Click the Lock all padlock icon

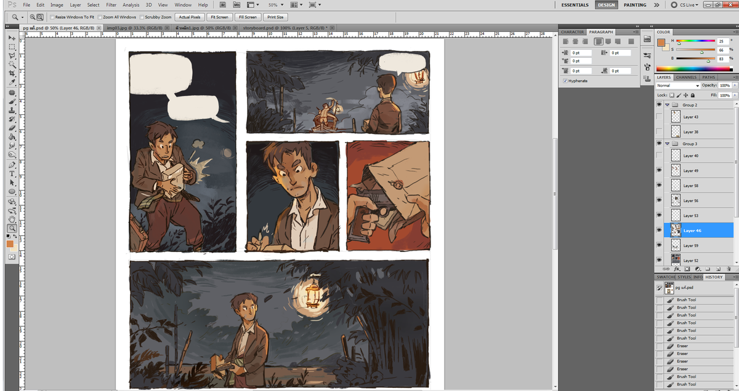[x=693, y=95]
